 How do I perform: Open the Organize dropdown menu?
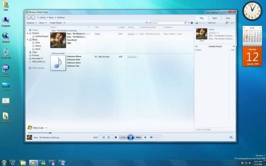32,23
